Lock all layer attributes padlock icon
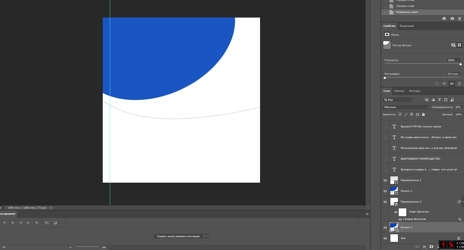464x250 pixels. click(423, 114)
